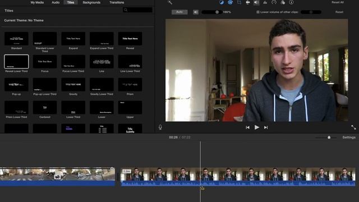Show clip information icon

tap(291, 2)
